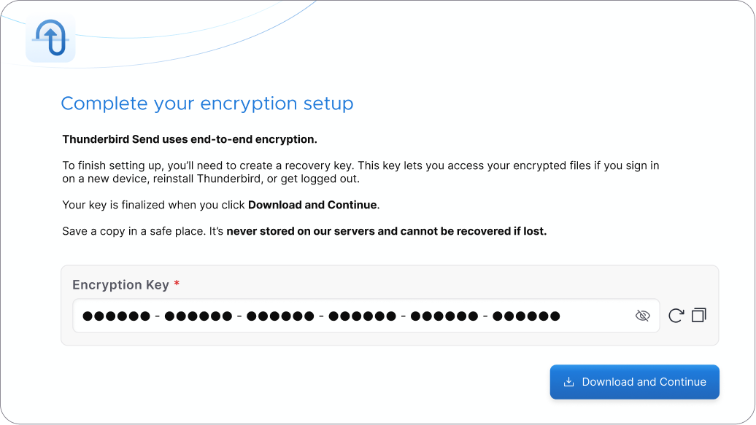Show the hidden encryption key
The width and height of the screenshot is (756, 425).
(642, 316)
